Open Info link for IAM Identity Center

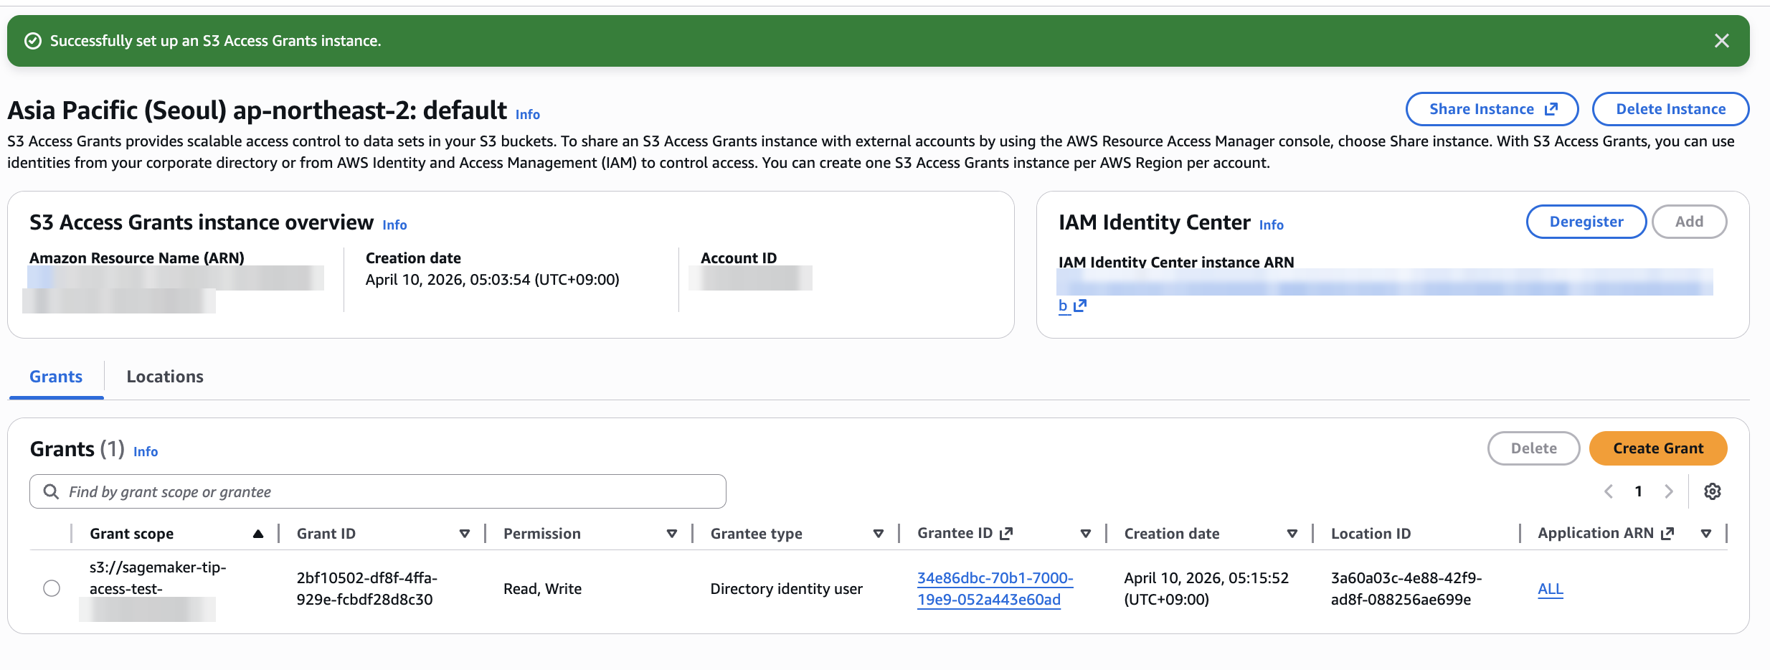[x=1271, y=225]
